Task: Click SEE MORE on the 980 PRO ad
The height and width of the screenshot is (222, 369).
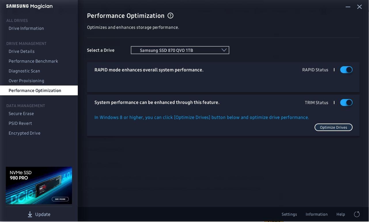Action: tap(60, 199)
